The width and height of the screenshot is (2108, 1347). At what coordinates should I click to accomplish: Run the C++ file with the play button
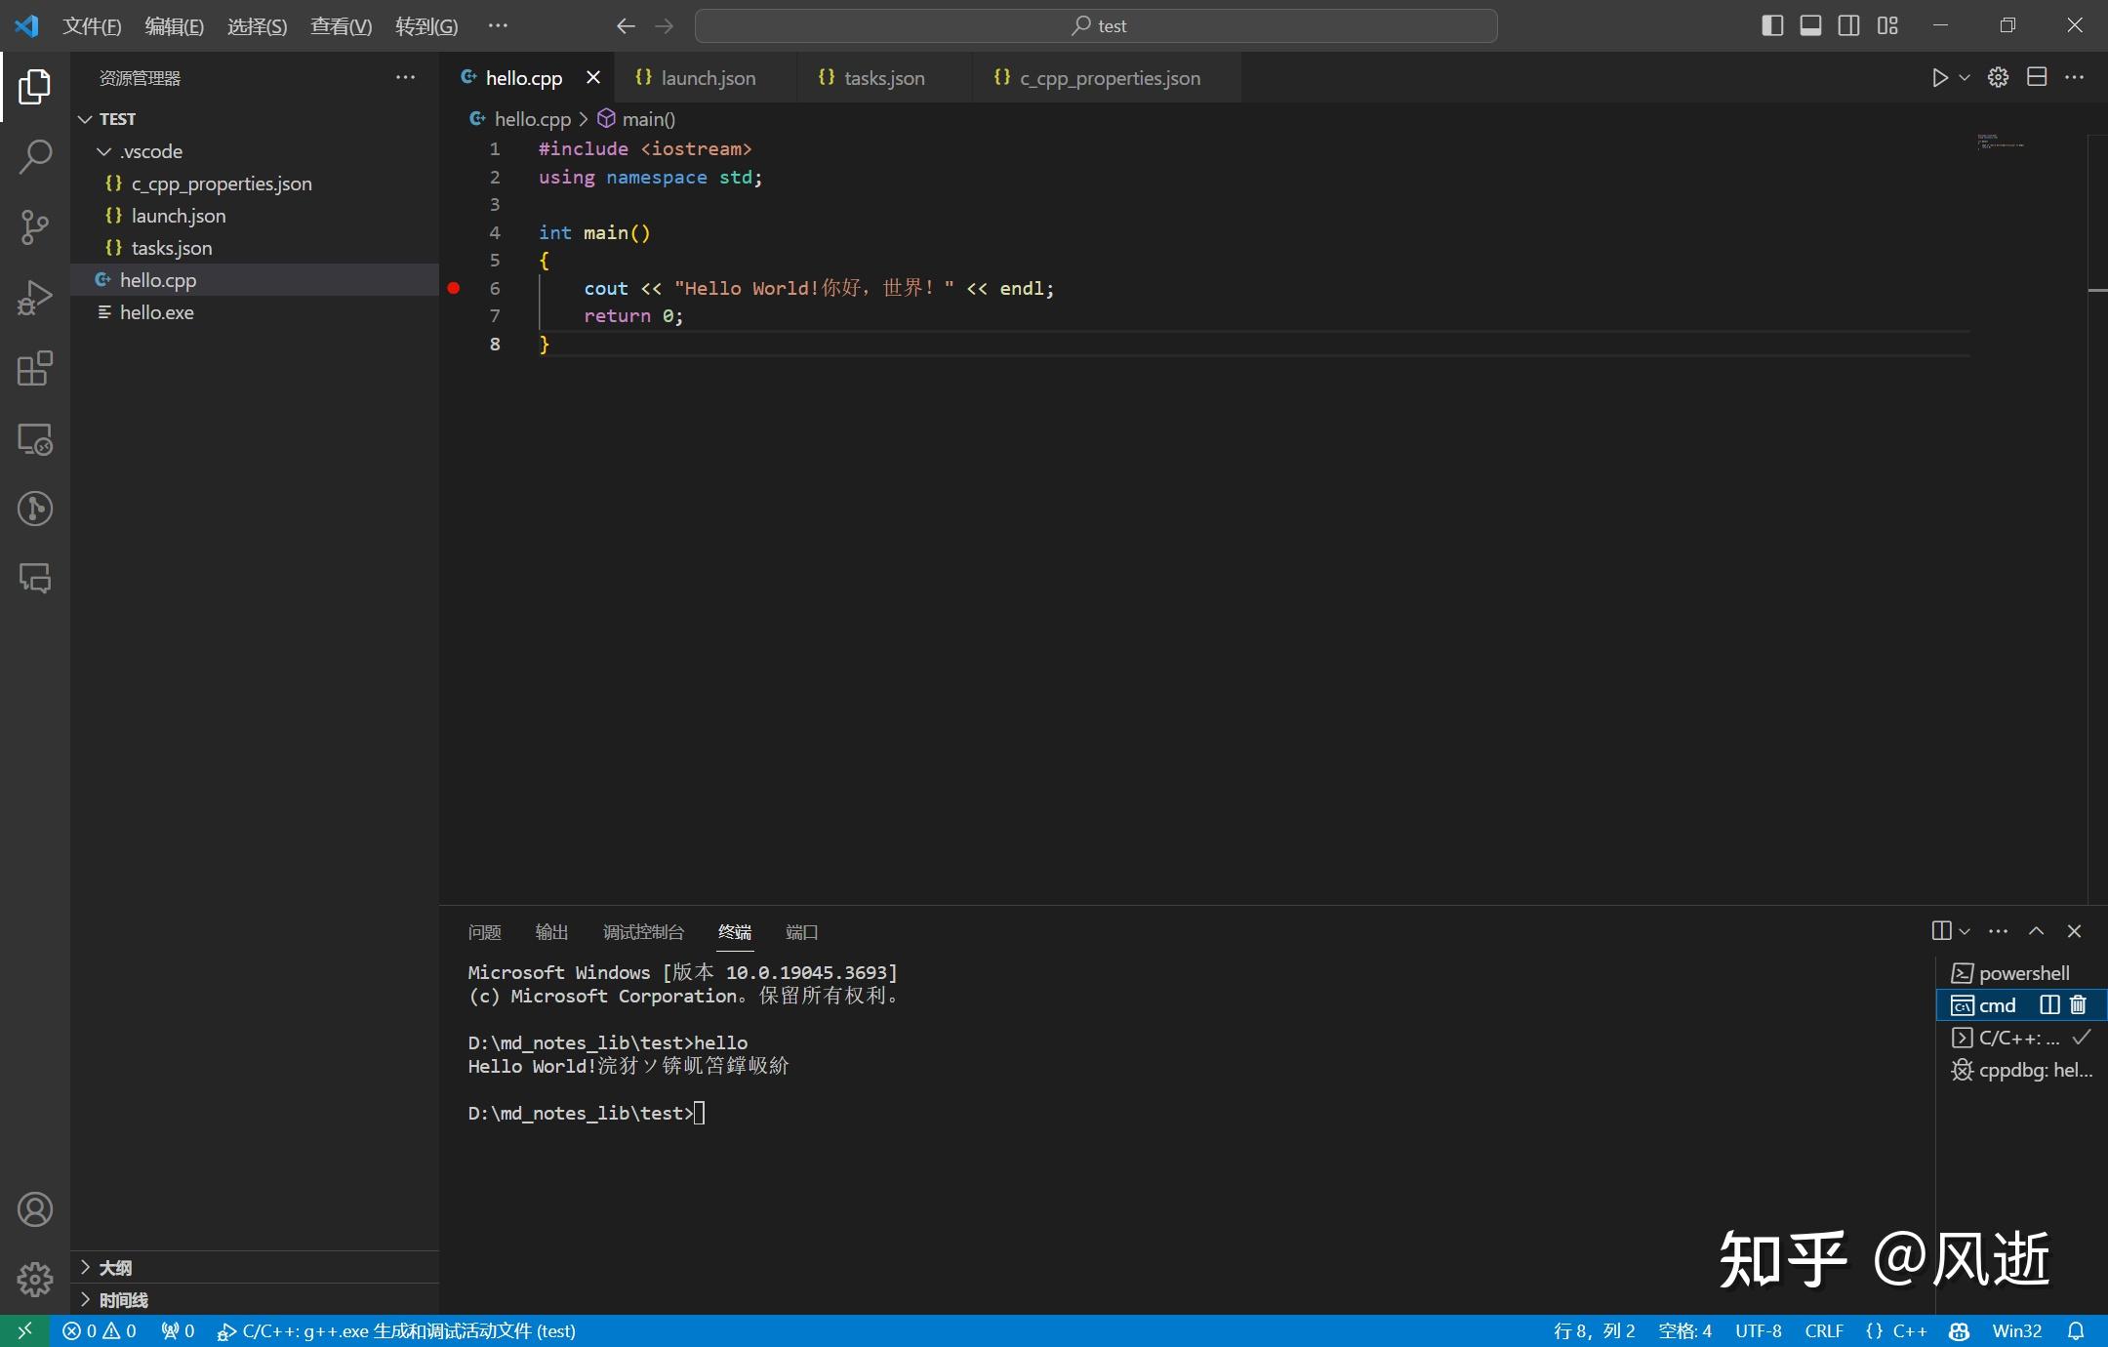[1940, 77]
